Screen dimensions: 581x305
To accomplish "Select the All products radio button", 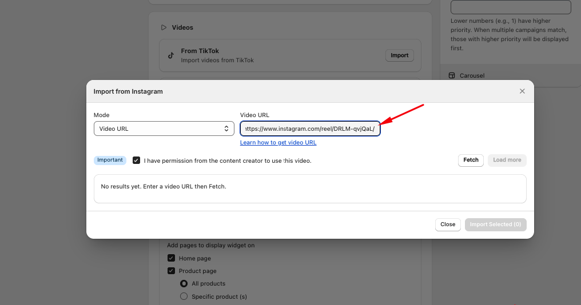I will click(x=184, y=283).
